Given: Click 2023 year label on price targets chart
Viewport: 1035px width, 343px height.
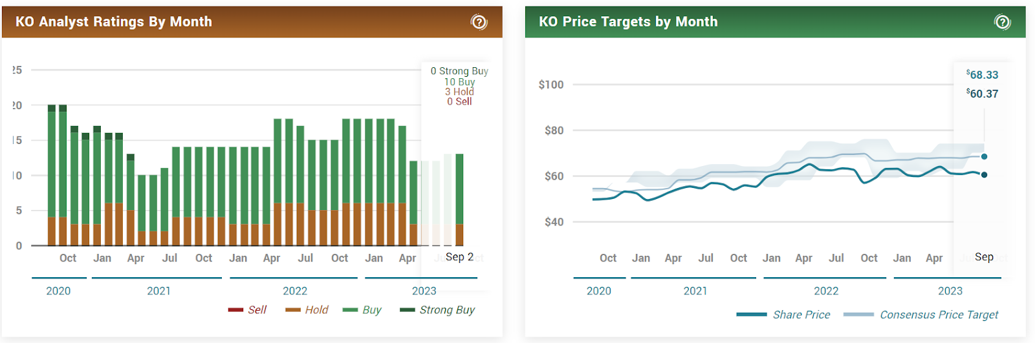Looking at the screenshot, I should coord(950,291).
